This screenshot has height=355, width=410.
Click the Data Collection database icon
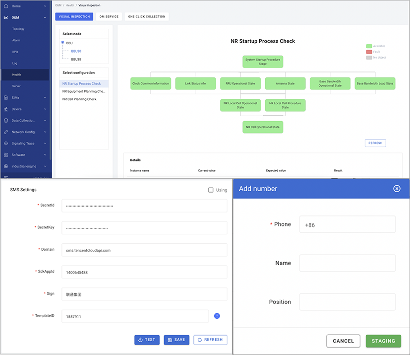[x=6, y=121]
